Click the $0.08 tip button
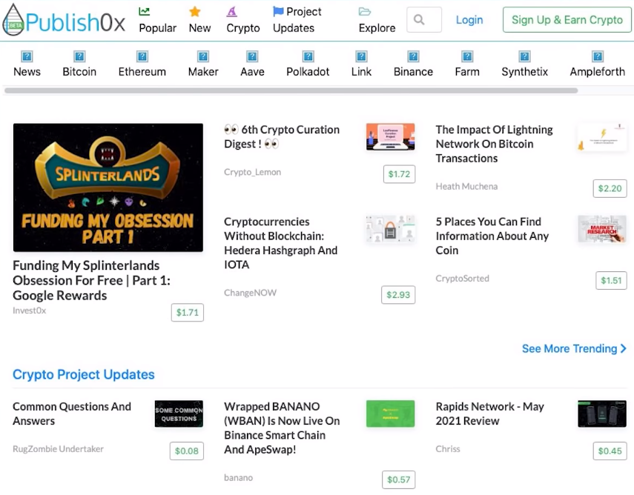634x495 pixels. [x=186, y=451]
